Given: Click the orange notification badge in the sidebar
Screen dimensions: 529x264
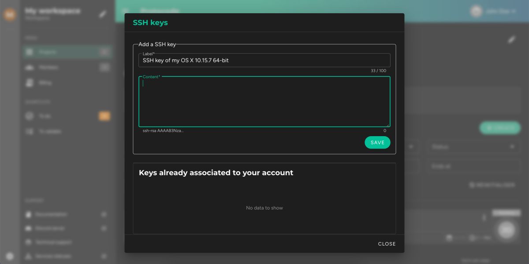Looking at the screenshot, I should tap(104, 116).
